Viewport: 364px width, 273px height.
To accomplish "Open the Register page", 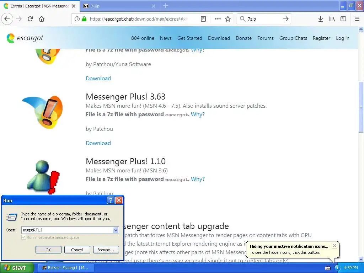I will click(x=321, y=38).
